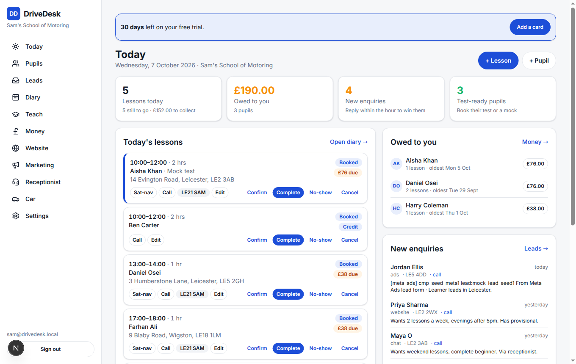Click the people icon beside Pupils
The image size is (576, 364).
click(16, 63)
